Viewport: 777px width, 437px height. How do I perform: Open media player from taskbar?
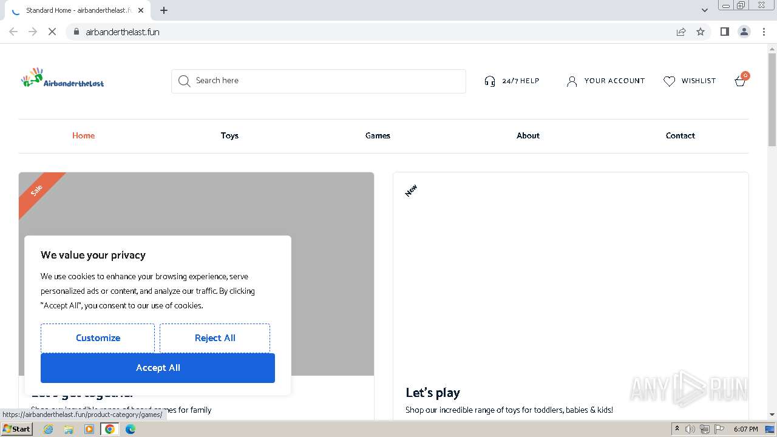click(89, 429)
